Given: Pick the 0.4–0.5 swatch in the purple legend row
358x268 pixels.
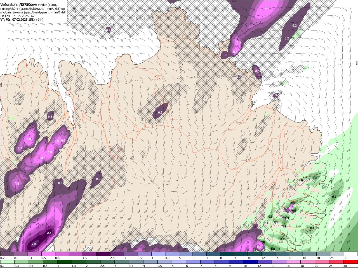Looking at the screenshot, I should [x=35, y=254].
